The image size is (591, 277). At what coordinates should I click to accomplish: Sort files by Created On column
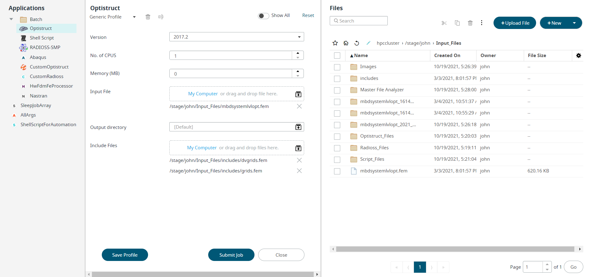point(447,56)
